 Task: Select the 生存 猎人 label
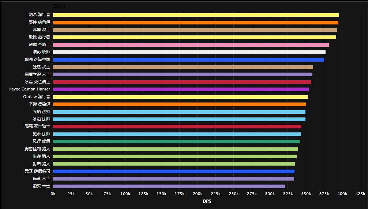coord(41,156)
